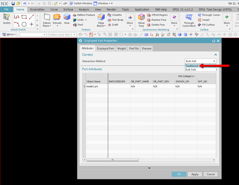
Task: Choose the Delete Face command
Action: click(x=156, y=25)
